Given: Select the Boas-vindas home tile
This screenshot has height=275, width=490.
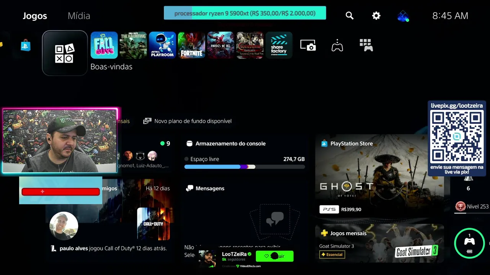Looking at the screenshot, I should 65,53.
